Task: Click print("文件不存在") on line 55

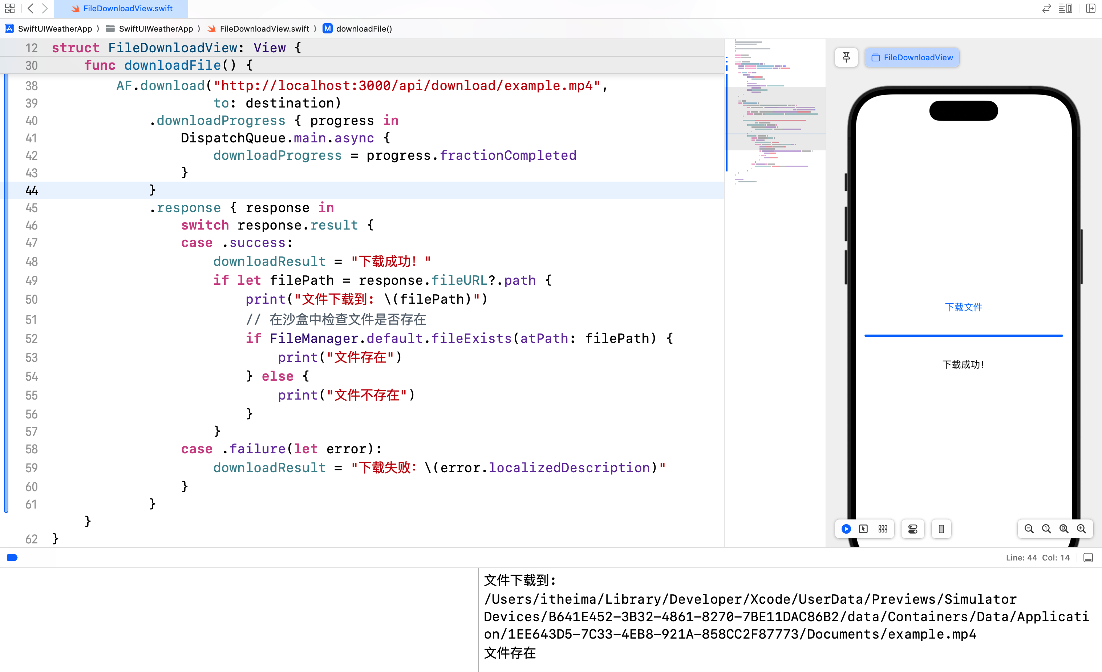Action: point(347,395)
